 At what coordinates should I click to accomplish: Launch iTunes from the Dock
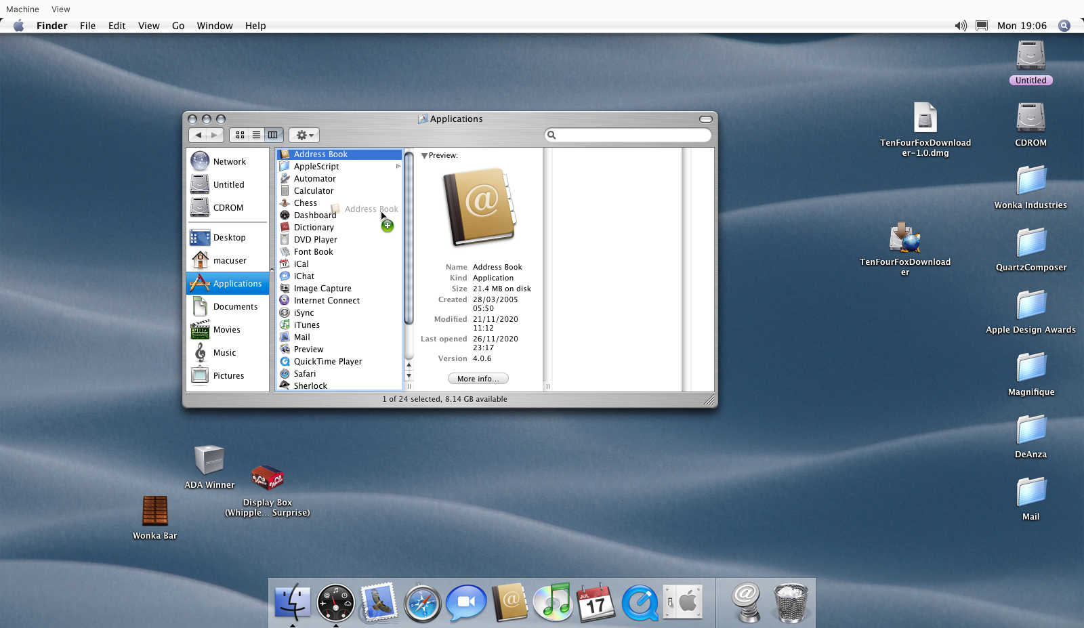(x=553, y=602)
